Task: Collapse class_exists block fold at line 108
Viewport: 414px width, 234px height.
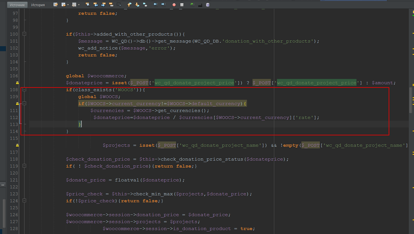Action: 24,90
